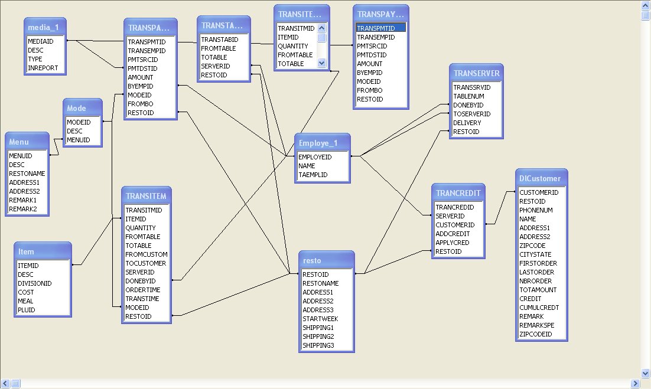Click the right arrow of the horizontal scrollbar
The height and width of the screenshot is (389, 651).
tap(636, 383)
